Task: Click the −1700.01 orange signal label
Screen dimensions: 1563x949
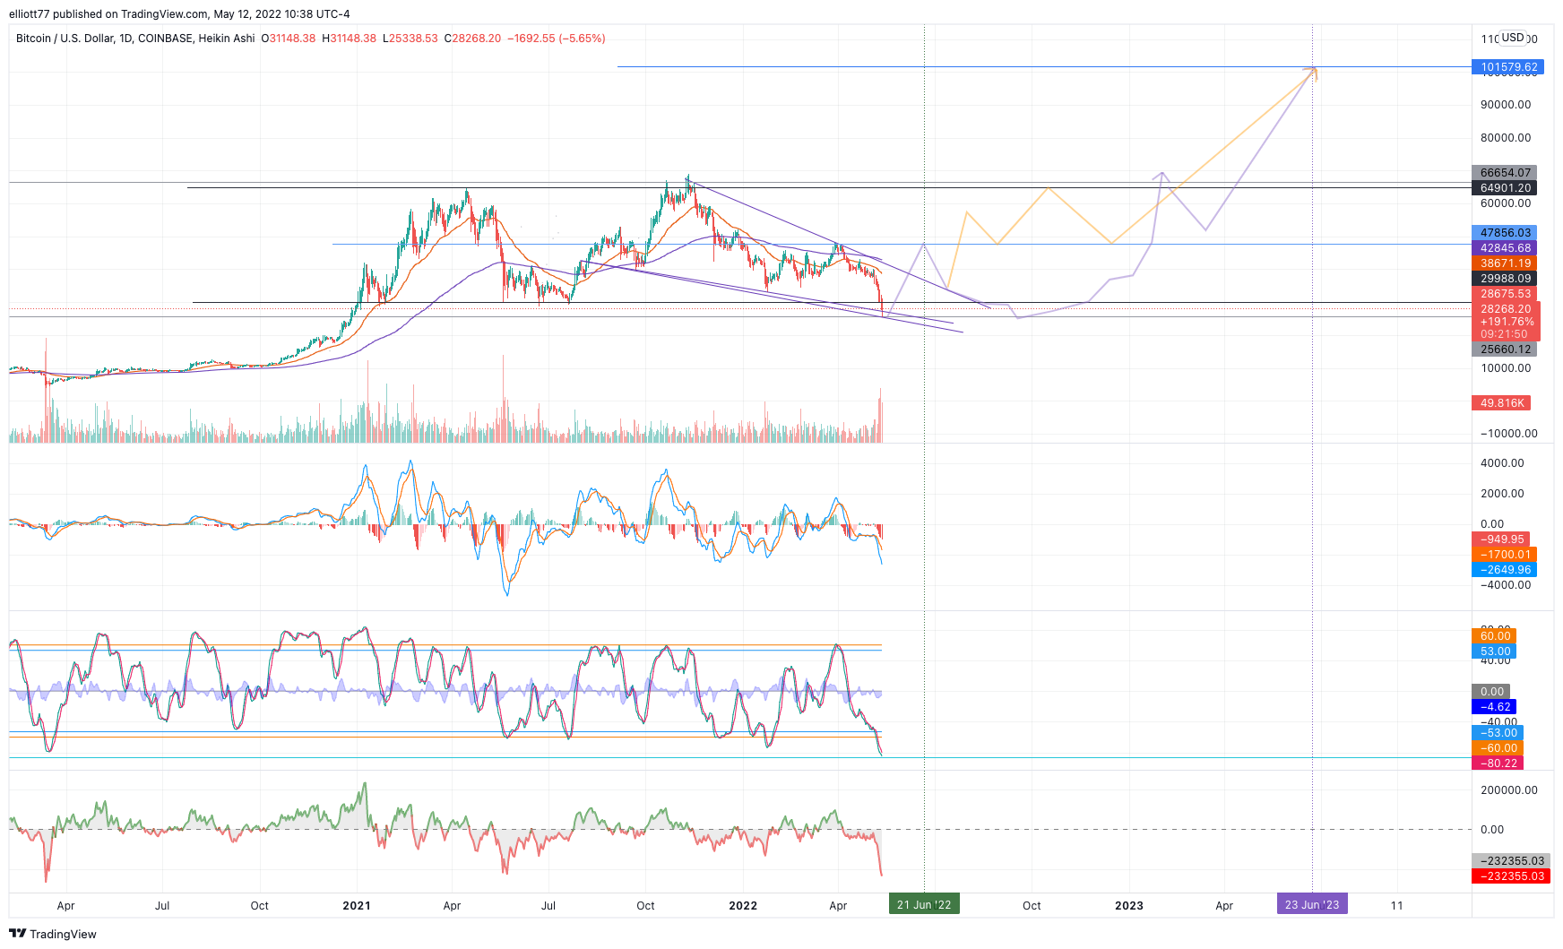Action: click(1505, 554)
